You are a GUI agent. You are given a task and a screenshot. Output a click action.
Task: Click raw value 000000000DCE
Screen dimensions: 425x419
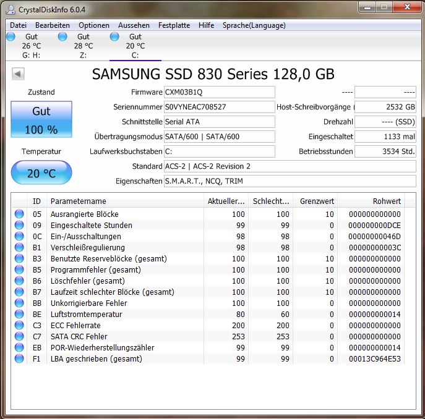coord(375,226)
